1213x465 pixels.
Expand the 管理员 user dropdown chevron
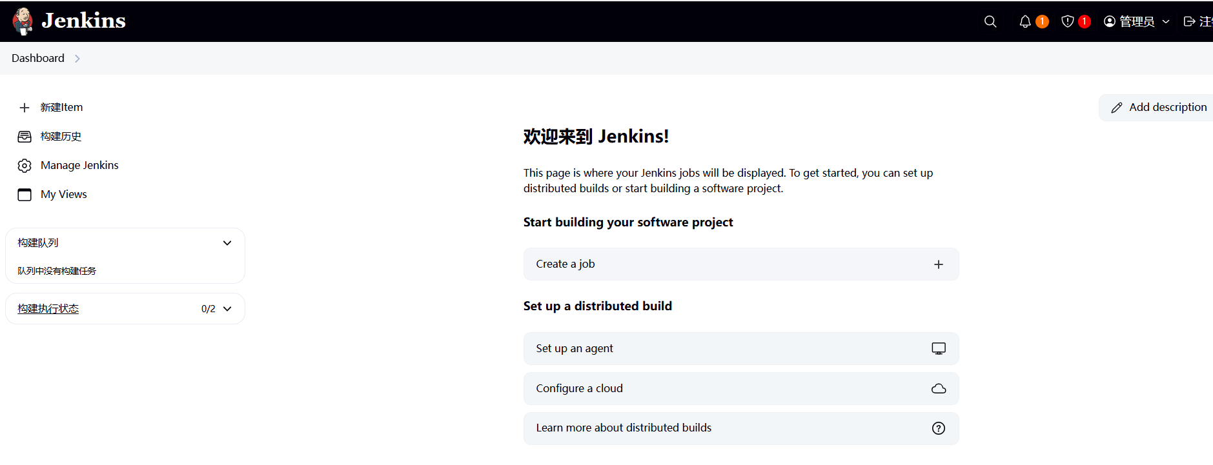1166,21
